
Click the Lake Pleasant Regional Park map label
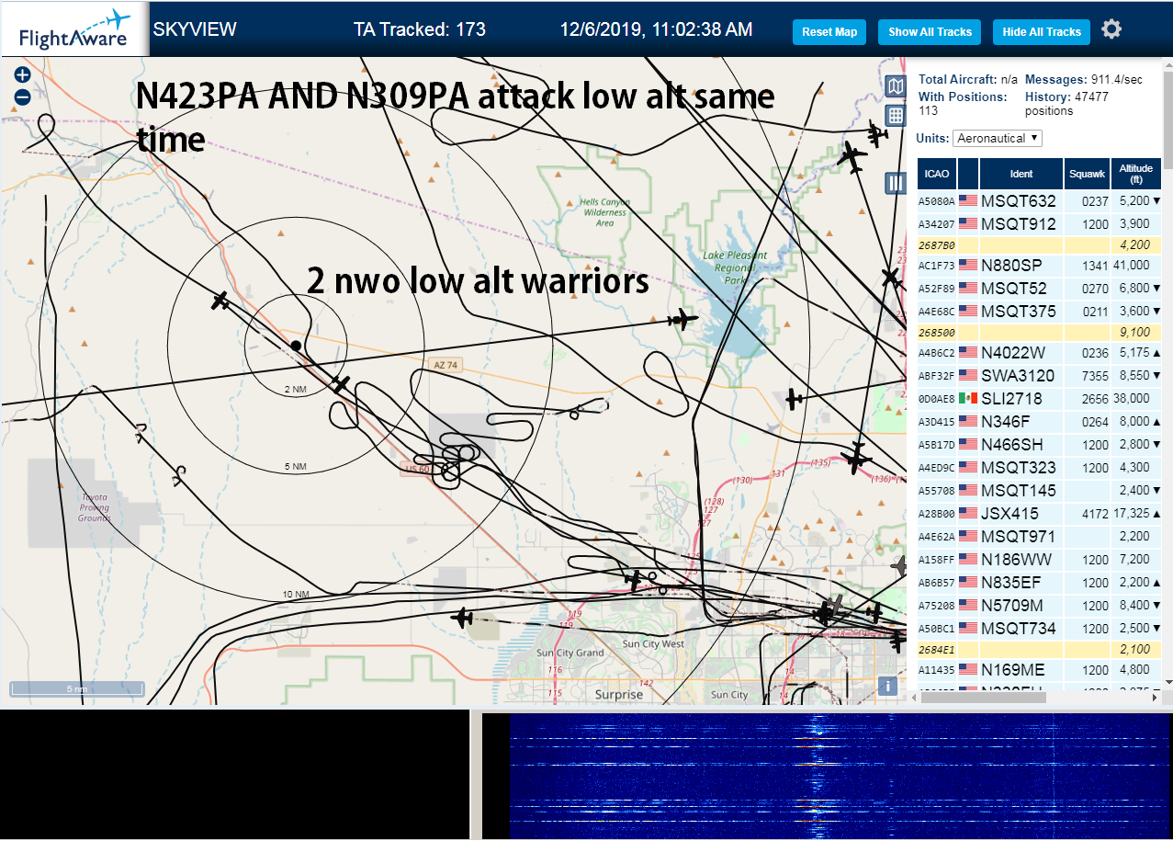[x=733, y=267]
